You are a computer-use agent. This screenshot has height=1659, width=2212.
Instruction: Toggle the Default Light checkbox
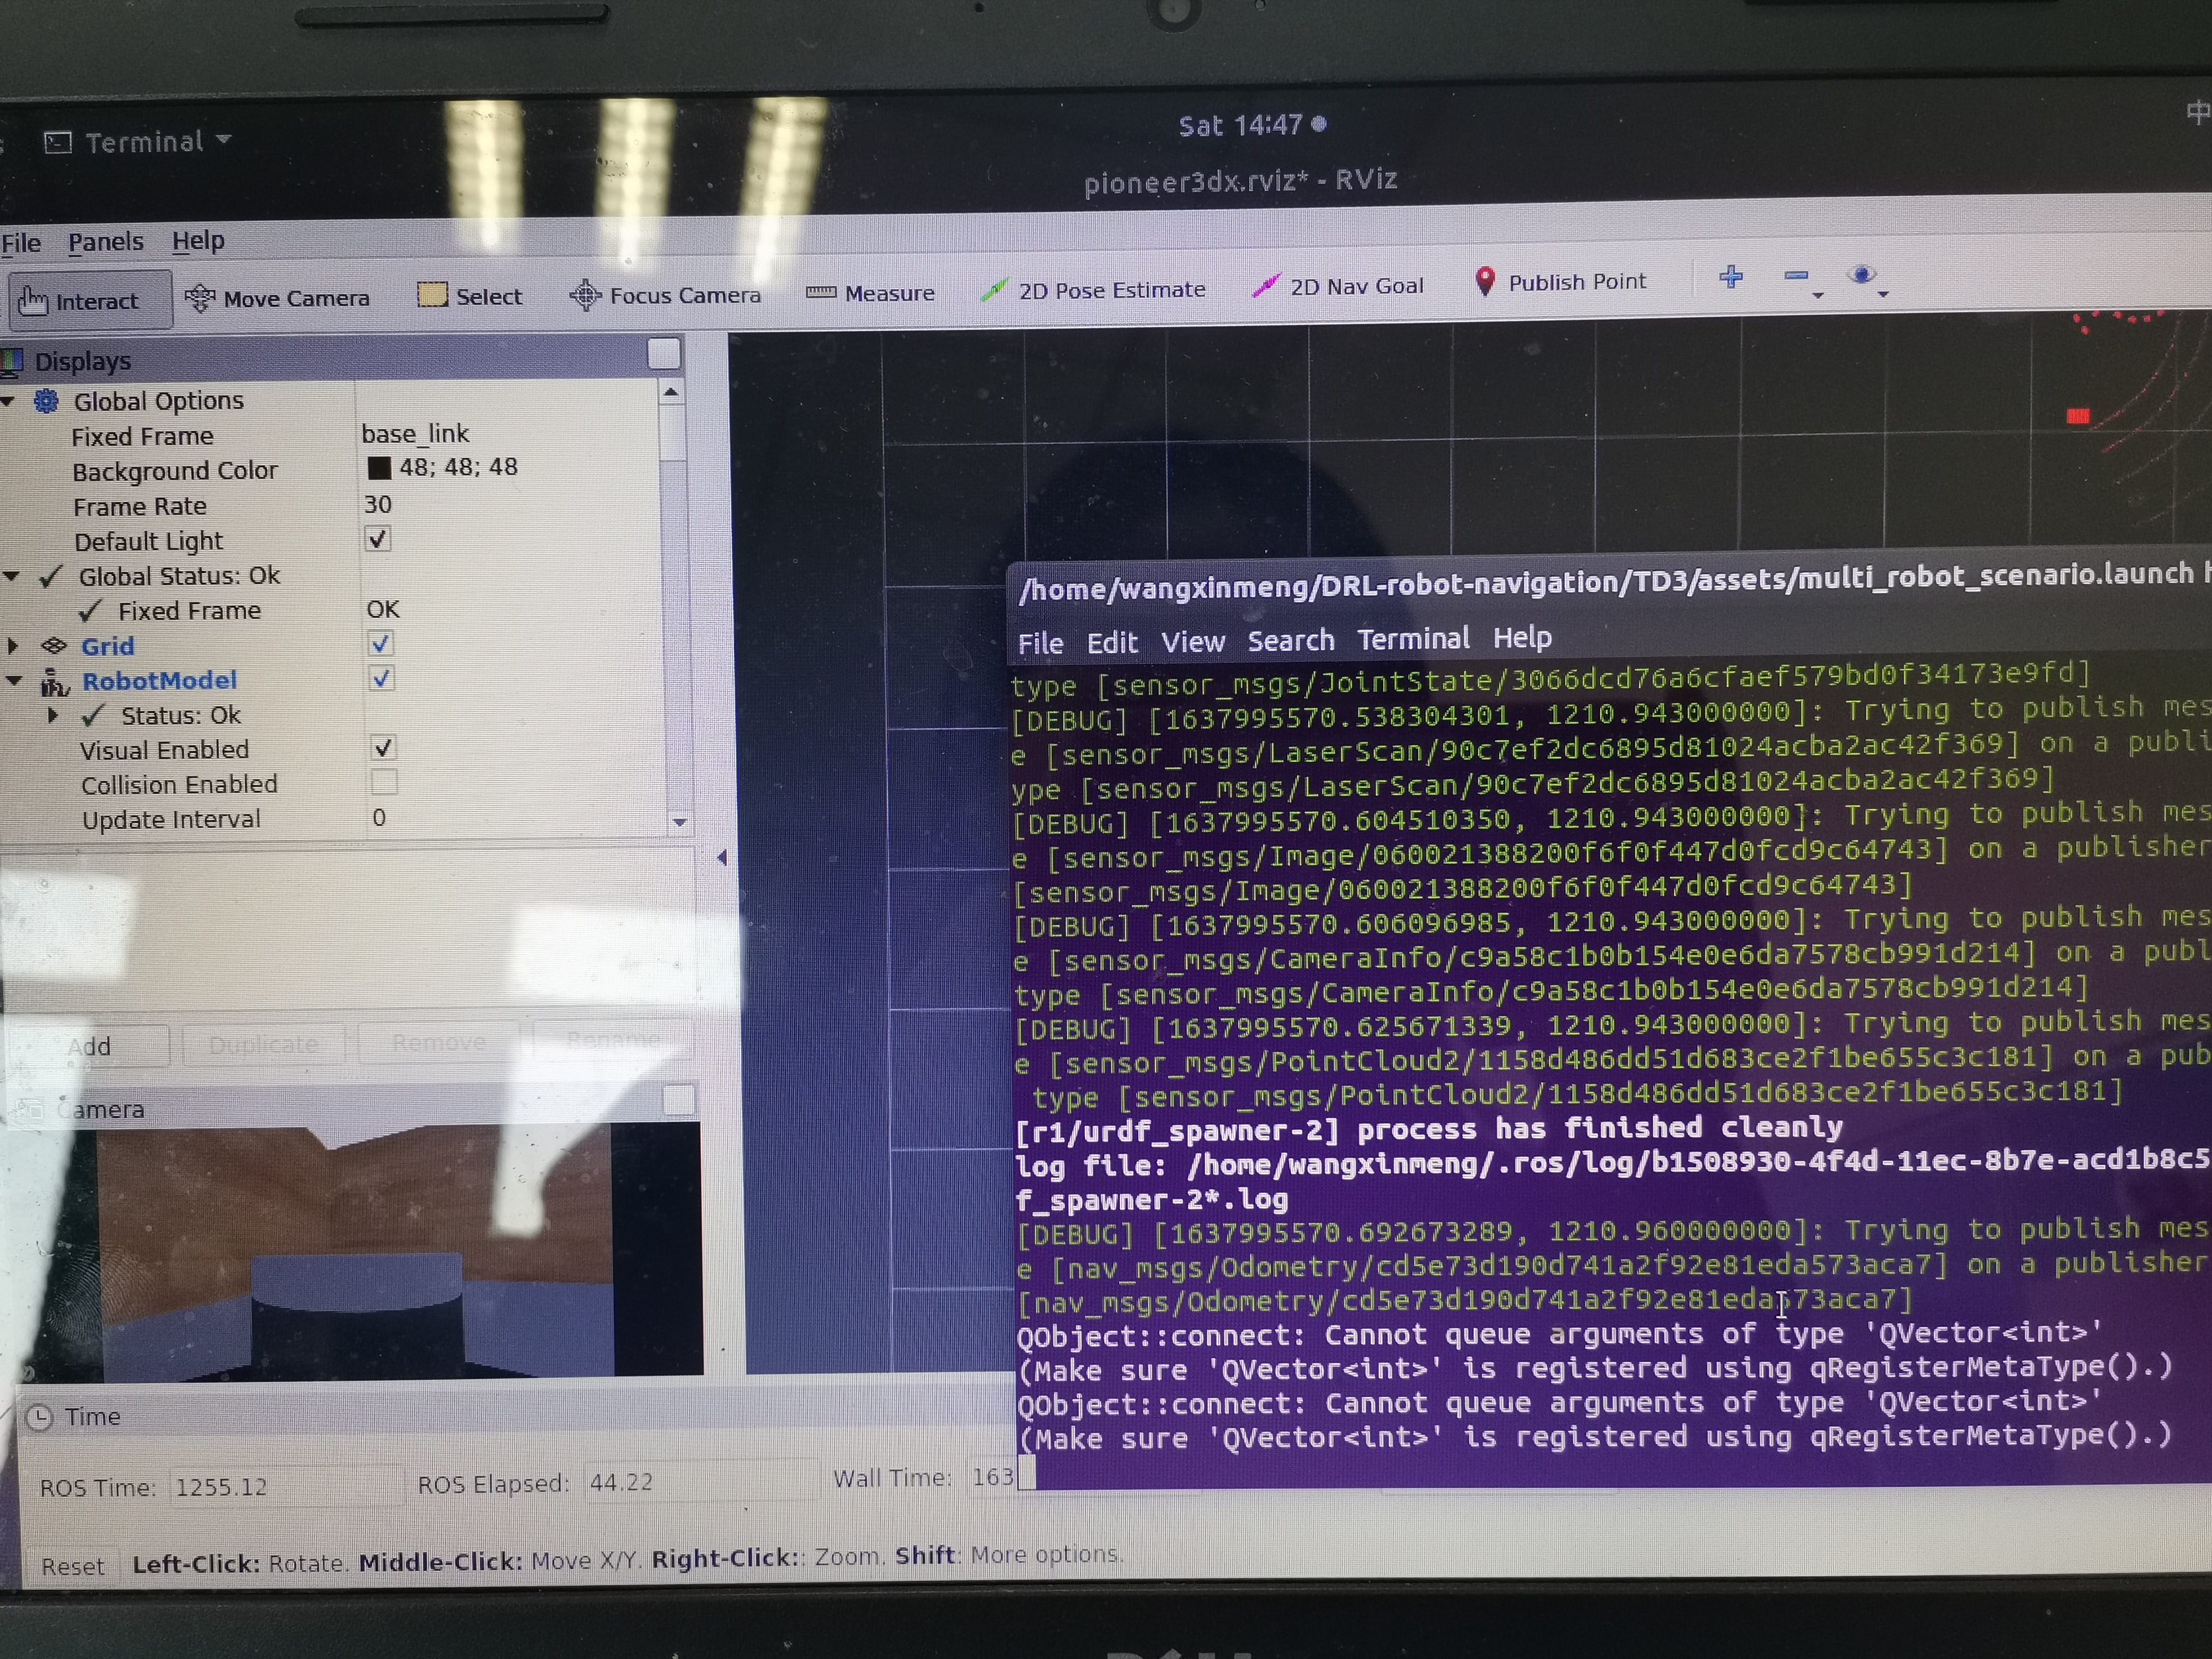pos(378,540)
